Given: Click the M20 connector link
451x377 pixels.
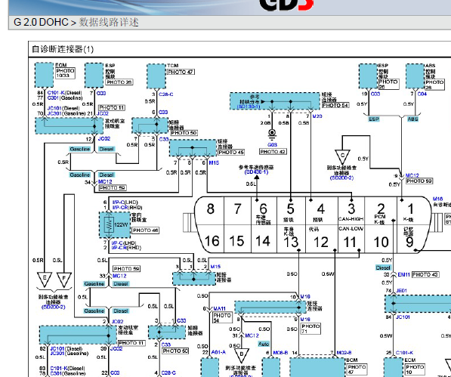Looking at the screenshot, I should (x=317, y=116).
